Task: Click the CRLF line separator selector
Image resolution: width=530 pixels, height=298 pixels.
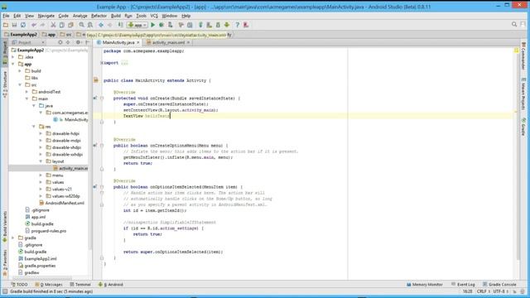Action: pos(484,291)
